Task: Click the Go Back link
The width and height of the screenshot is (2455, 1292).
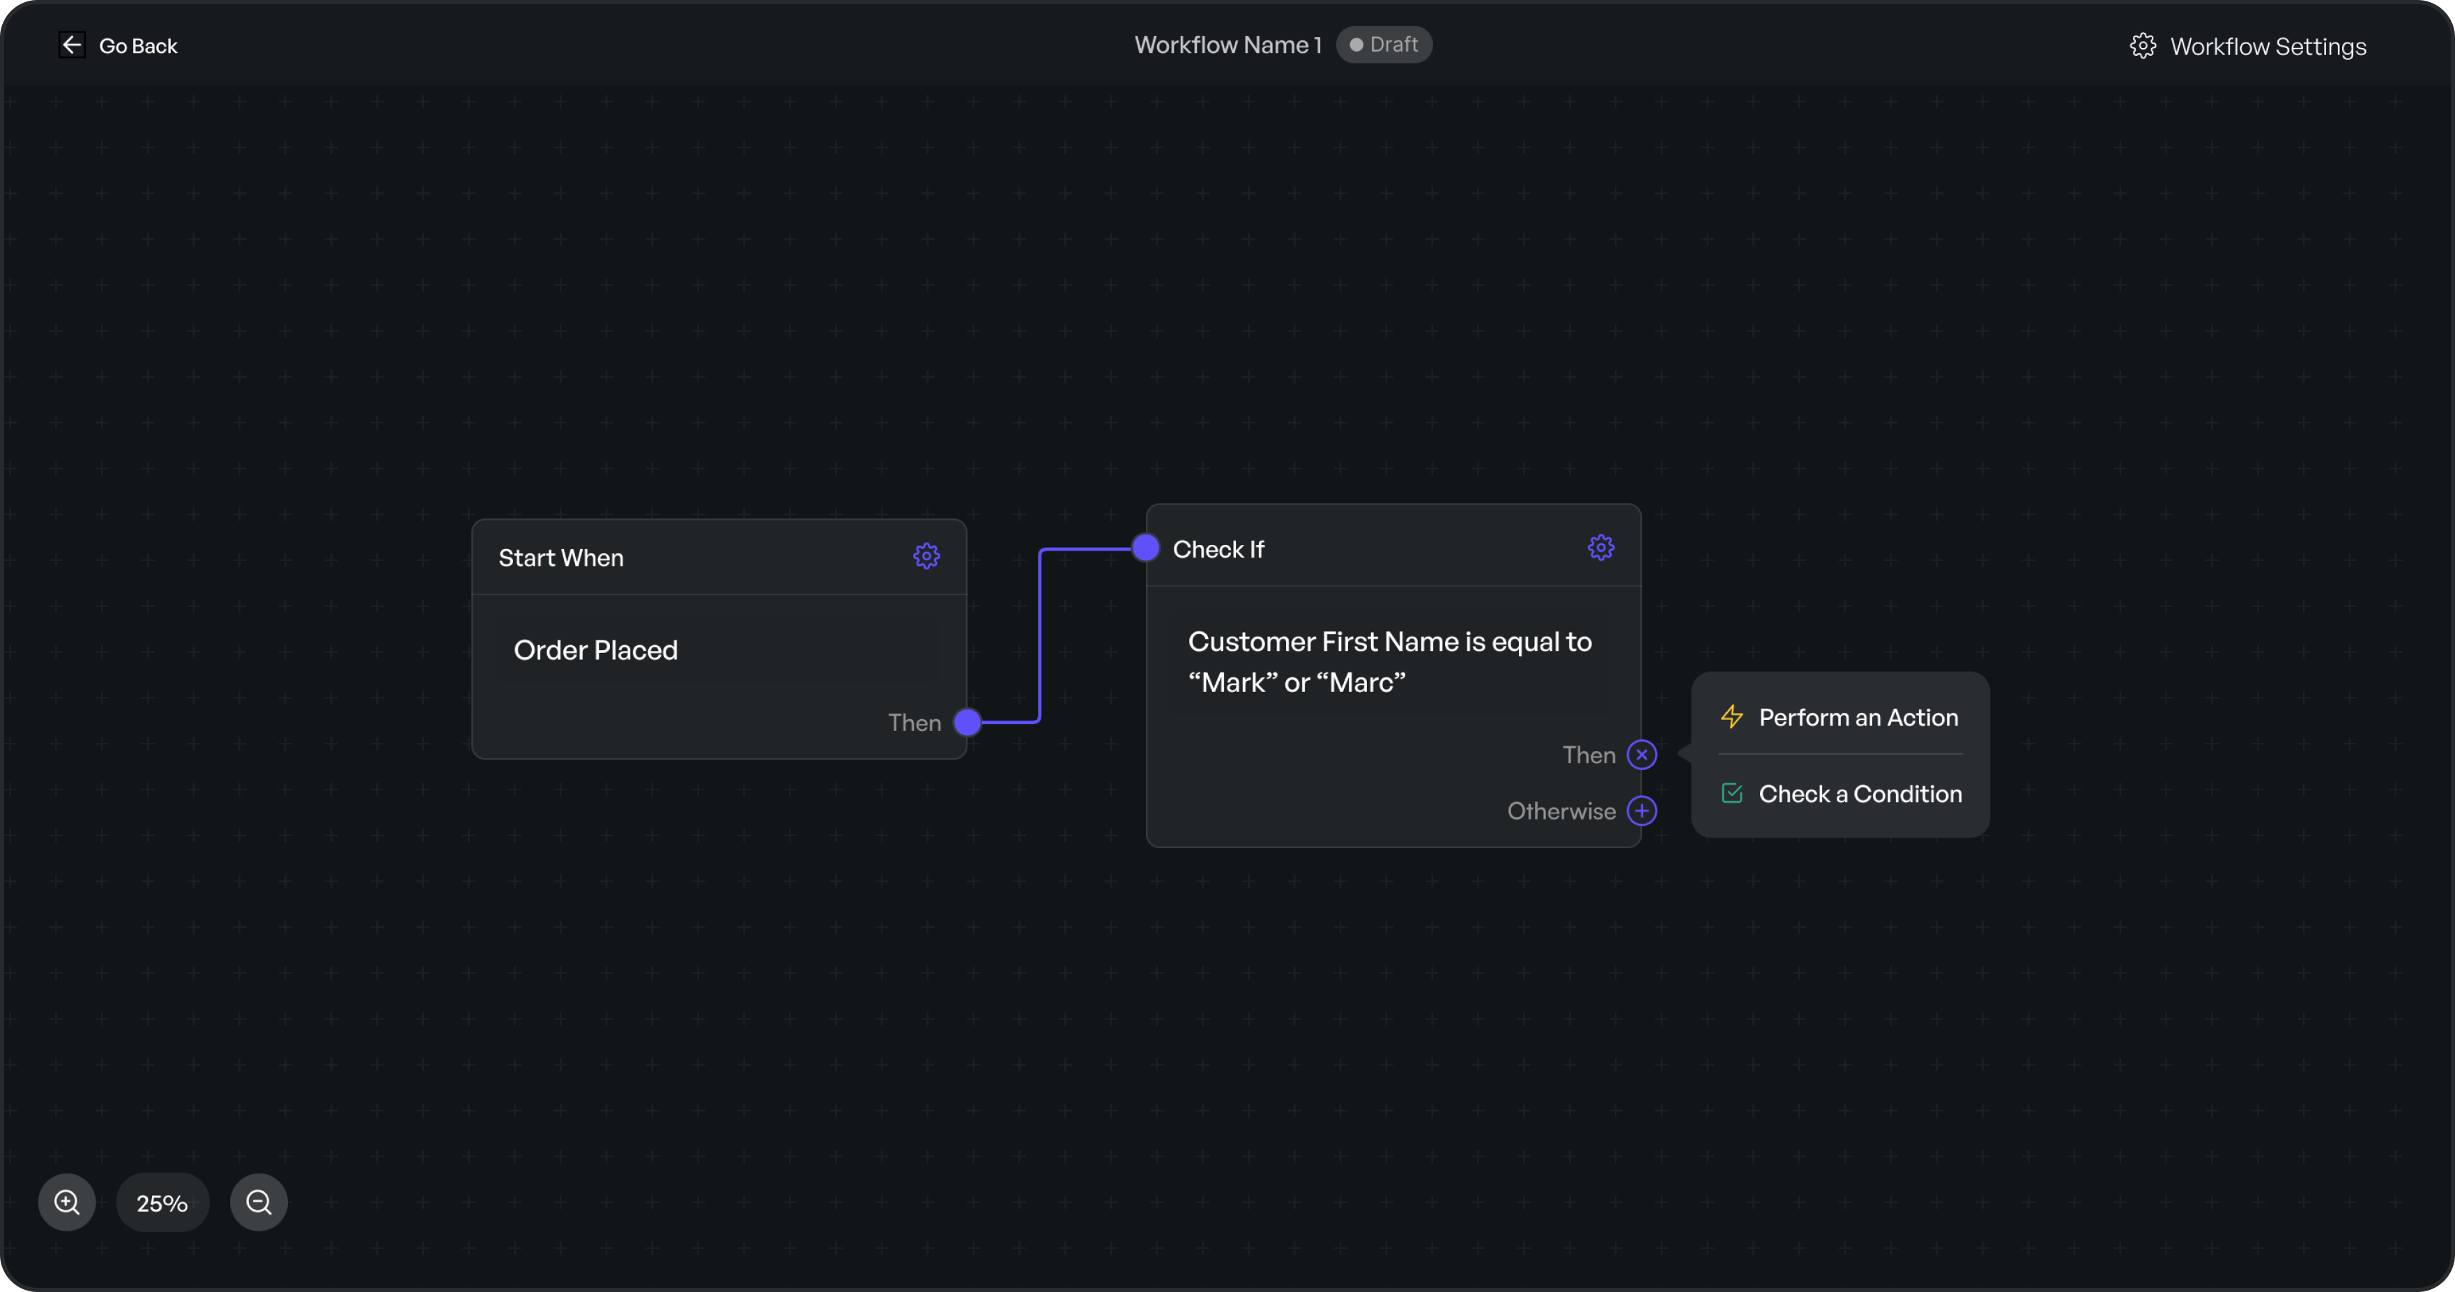Action: tap(138, 46)
